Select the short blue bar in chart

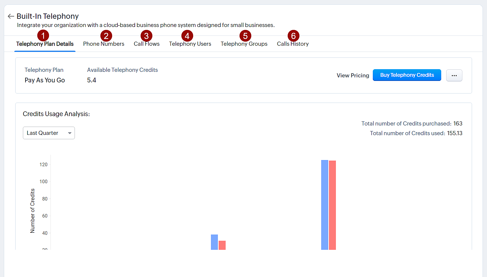pos(214,242)
